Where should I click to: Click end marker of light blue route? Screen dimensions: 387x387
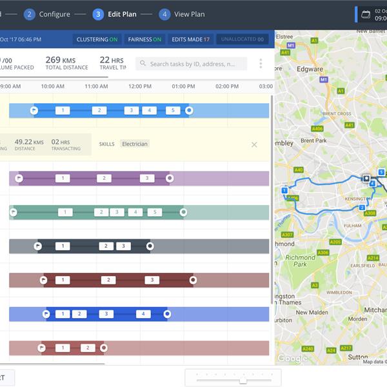coord(189,110)
